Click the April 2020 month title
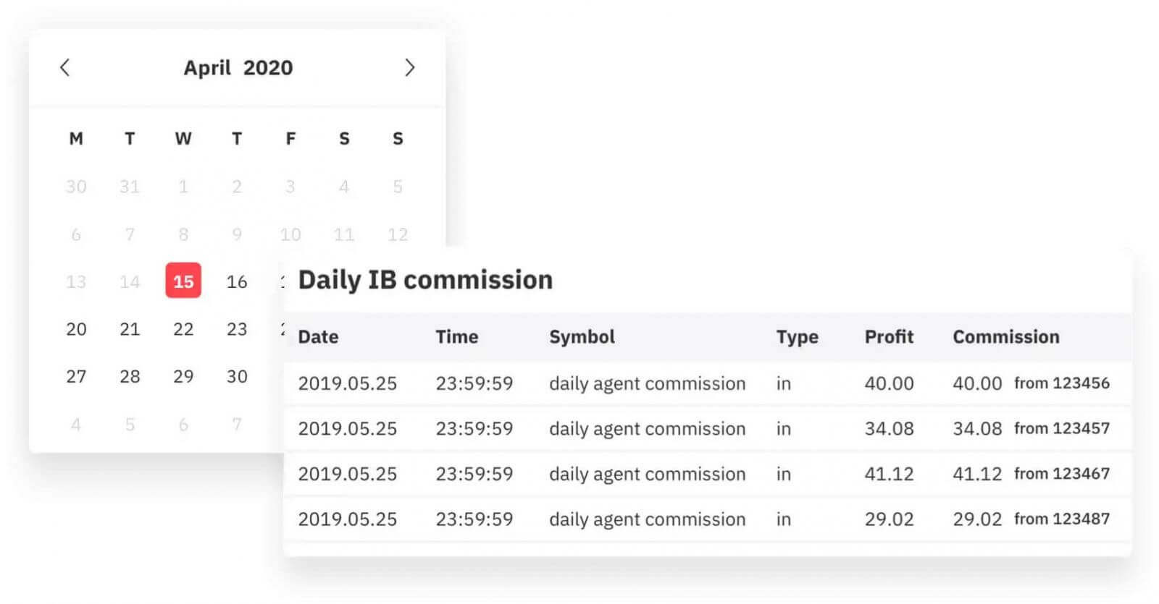Viewport: 1159px width, 604px height. click(x=238, y=68)
